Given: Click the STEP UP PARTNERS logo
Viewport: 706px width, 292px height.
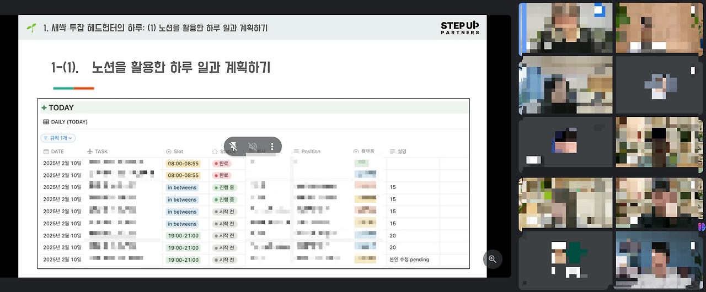Looking at the screenshot, I should pos(460,28).
